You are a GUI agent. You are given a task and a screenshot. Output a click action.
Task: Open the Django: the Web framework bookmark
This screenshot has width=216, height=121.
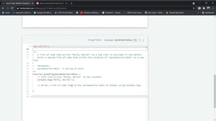click(x=43, y=13)
